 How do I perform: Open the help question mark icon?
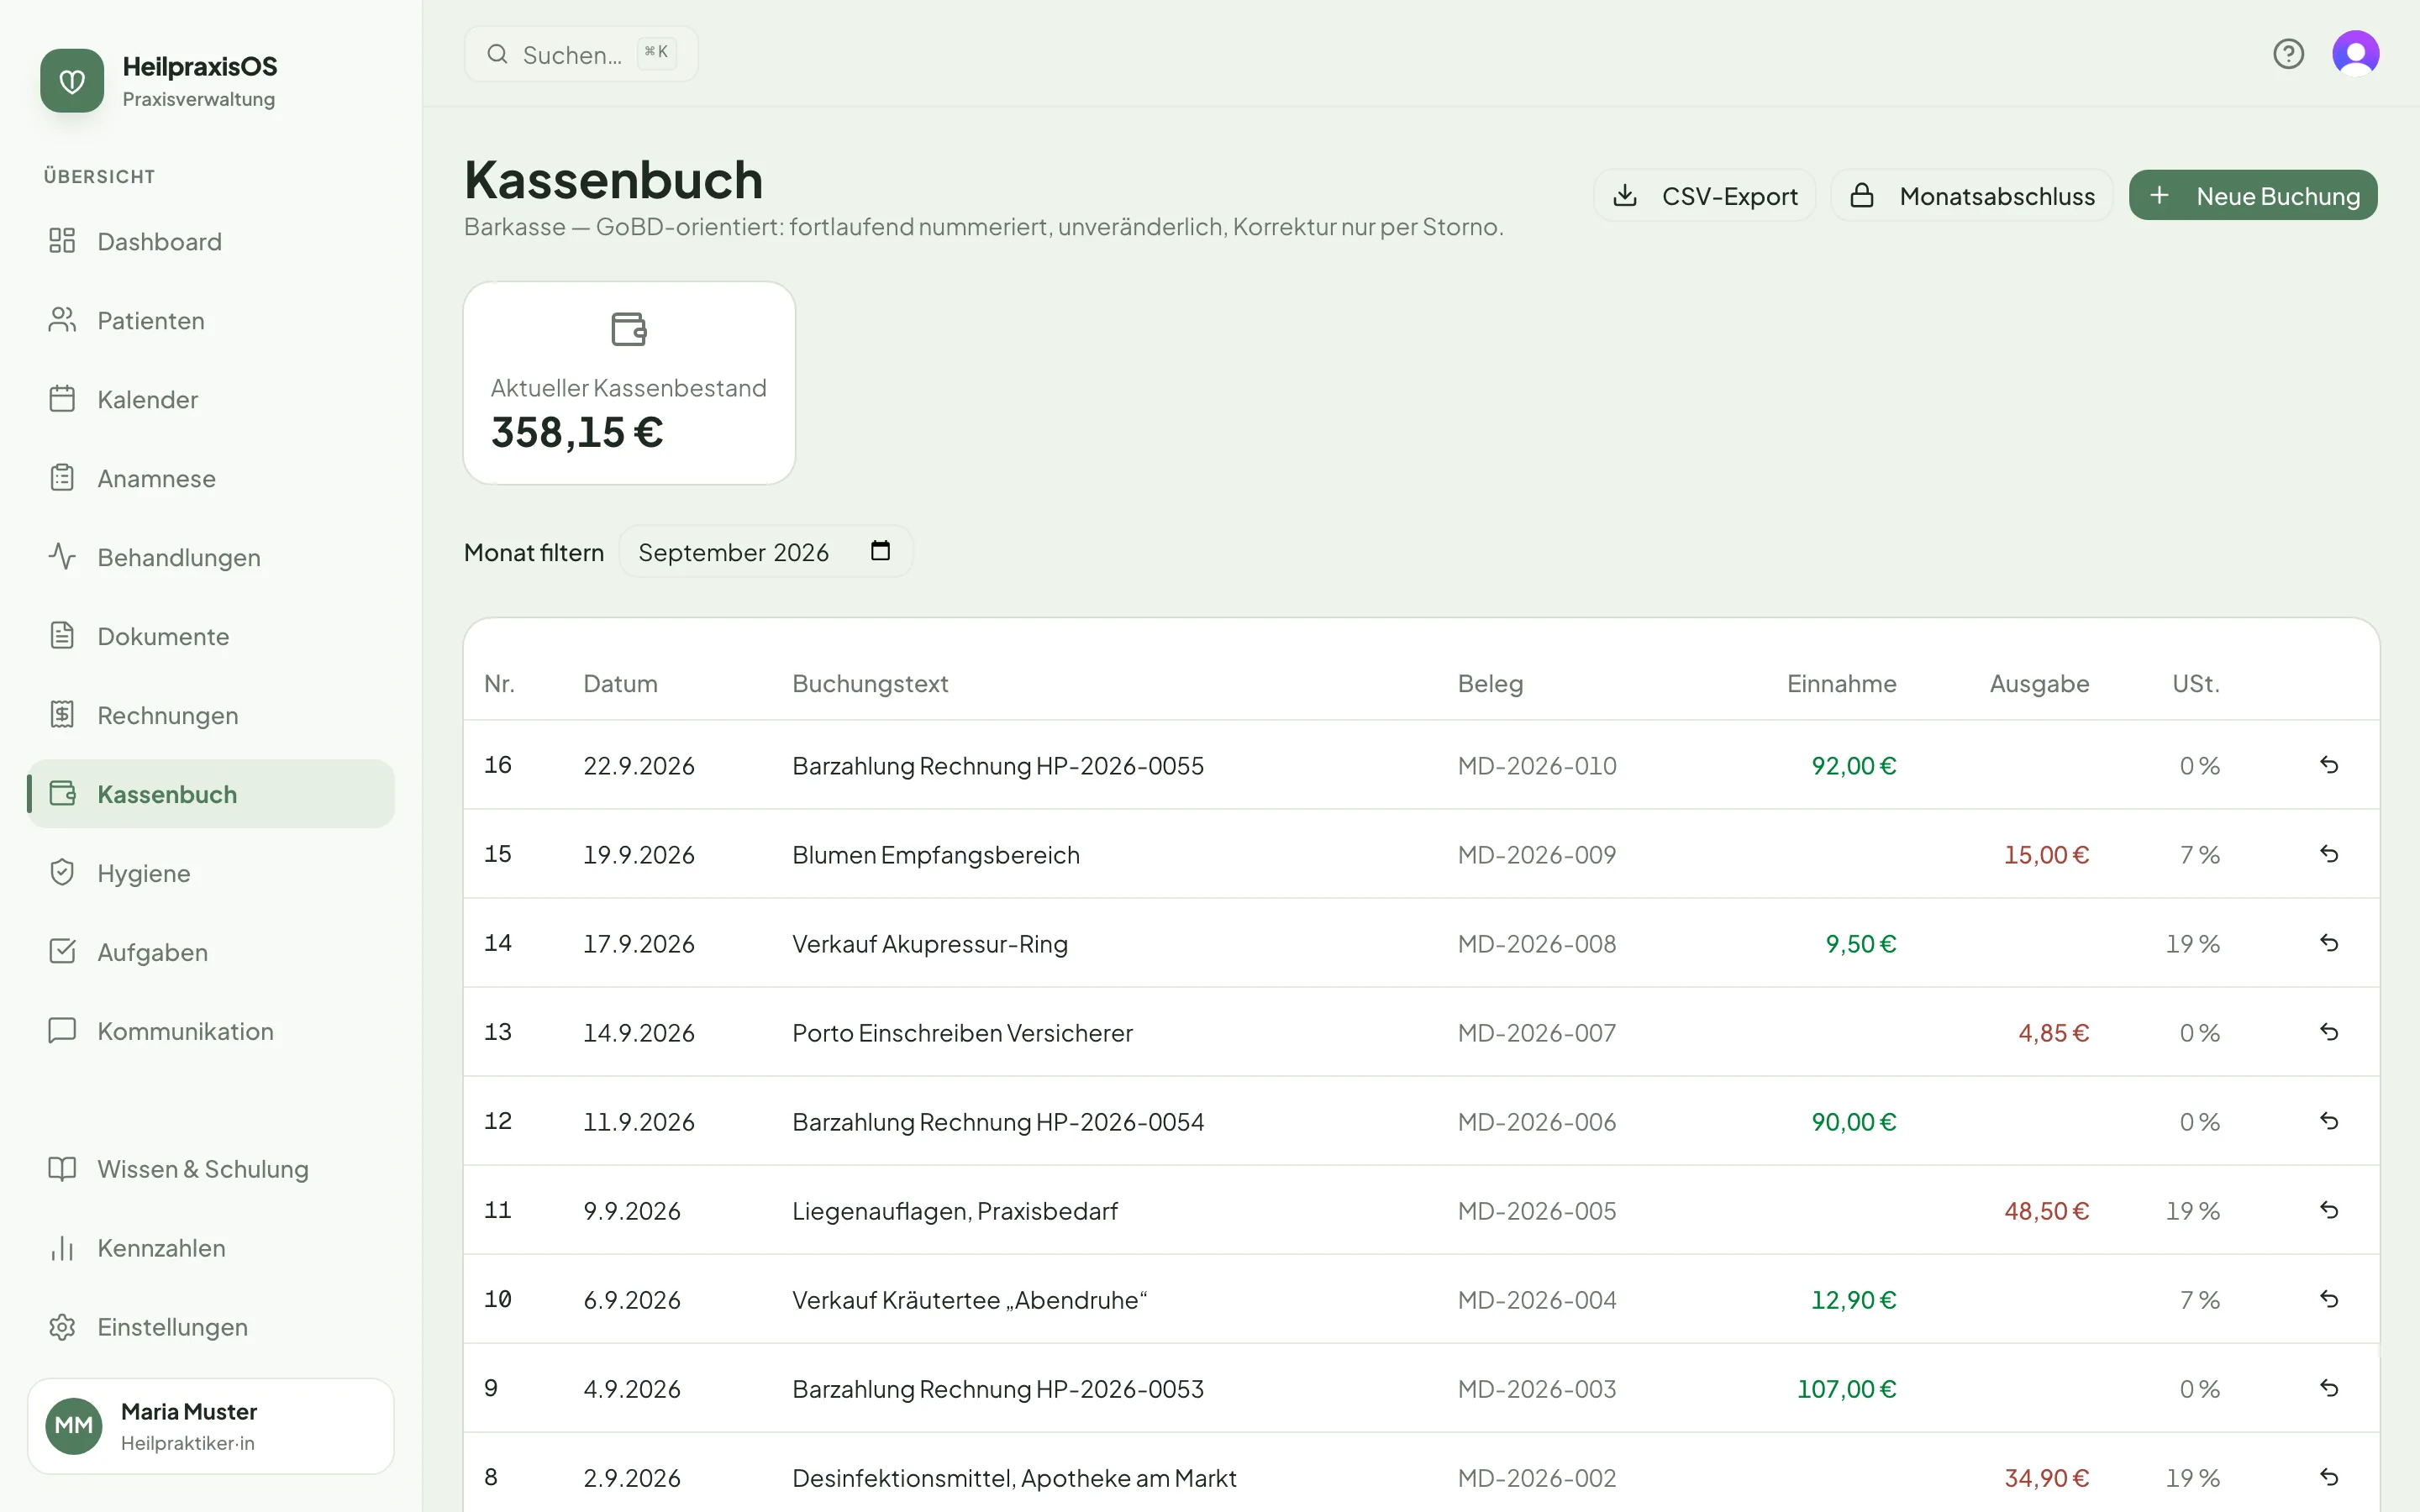click(x=2288, y=53)
